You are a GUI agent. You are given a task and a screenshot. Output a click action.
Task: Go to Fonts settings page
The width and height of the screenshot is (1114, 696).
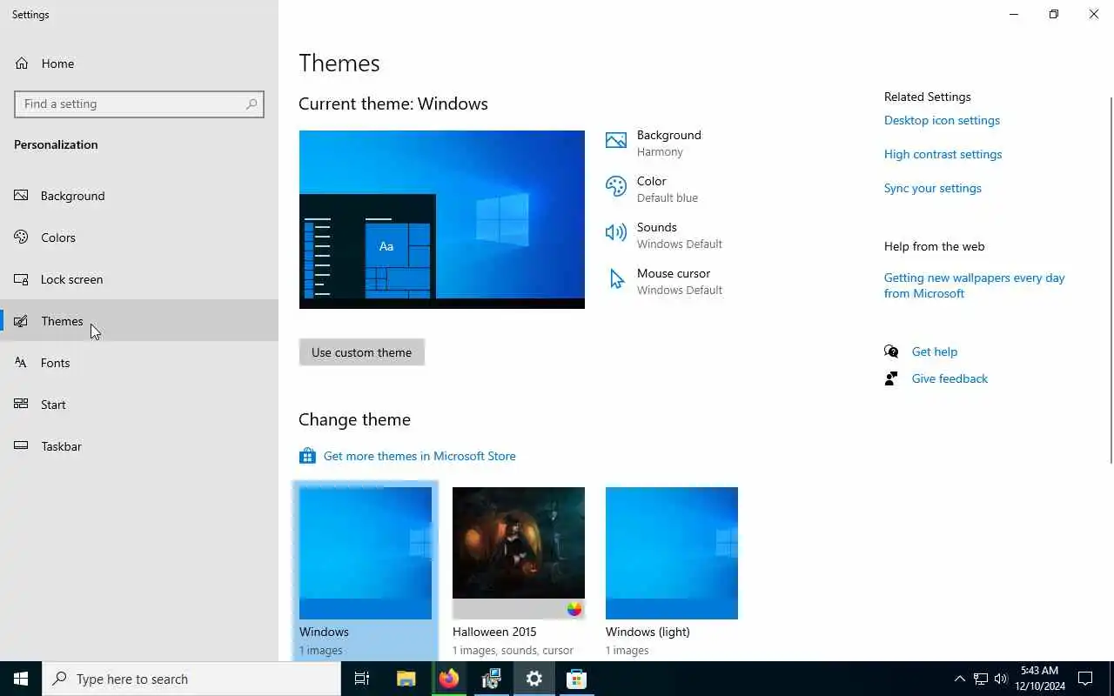139,363
